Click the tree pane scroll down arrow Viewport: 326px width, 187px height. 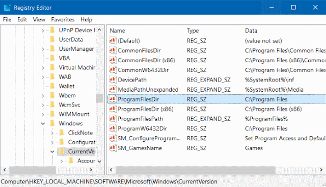pyautogui.click(x=99, y=161)
